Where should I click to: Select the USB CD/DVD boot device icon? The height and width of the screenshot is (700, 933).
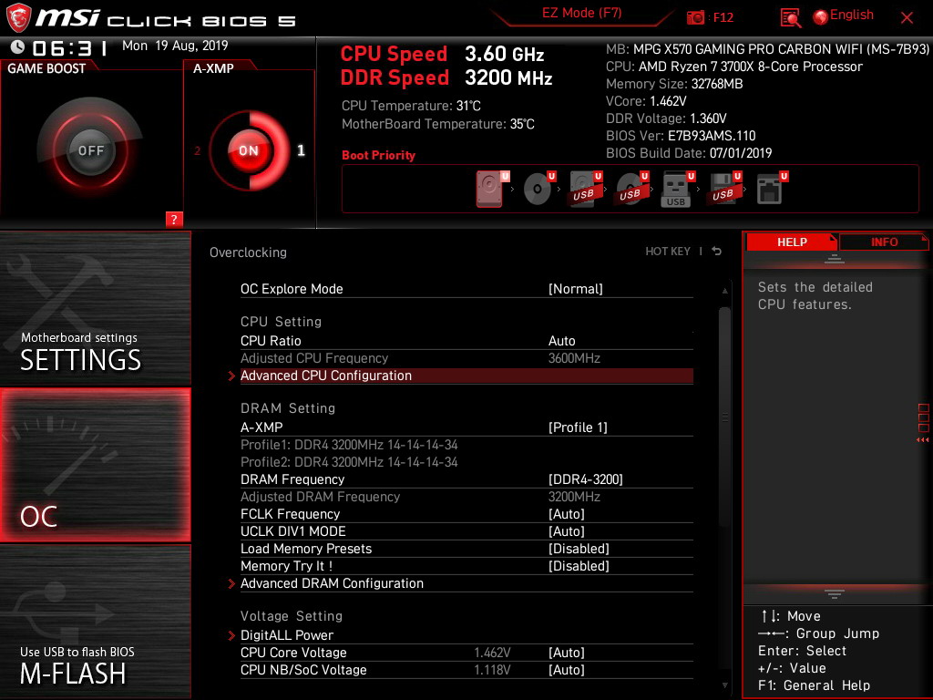click(631, 189)
